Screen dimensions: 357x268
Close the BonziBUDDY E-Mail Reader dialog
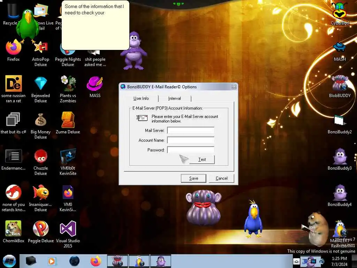point(234,87)
